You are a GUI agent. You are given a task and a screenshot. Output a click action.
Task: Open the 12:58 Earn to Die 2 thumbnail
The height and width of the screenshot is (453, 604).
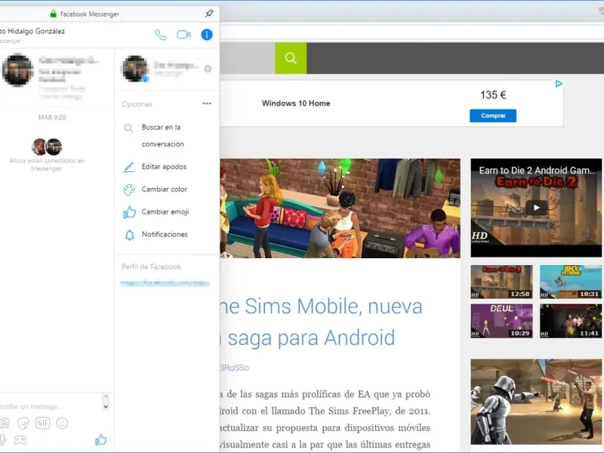coord(501,282)
